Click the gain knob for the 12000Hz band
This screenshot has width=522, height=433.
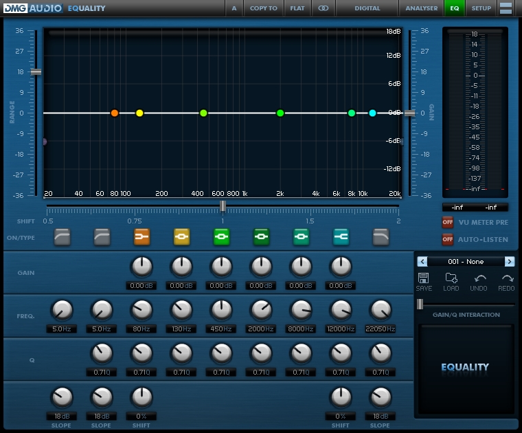coord(341,267)
